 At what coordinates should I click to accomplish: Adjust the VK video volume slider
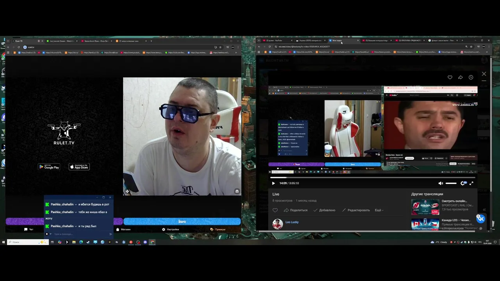point(451,183)
